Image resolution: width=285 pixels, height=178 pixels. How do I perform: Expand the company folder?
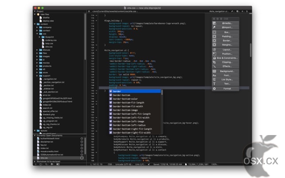pos(37,27)
